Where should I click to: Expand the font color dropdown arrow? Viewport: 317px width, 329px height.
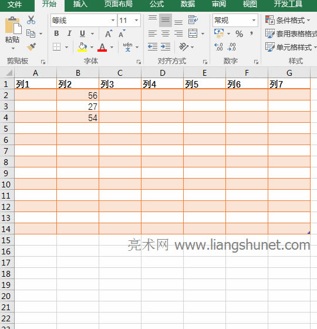(x=112, y=47)
